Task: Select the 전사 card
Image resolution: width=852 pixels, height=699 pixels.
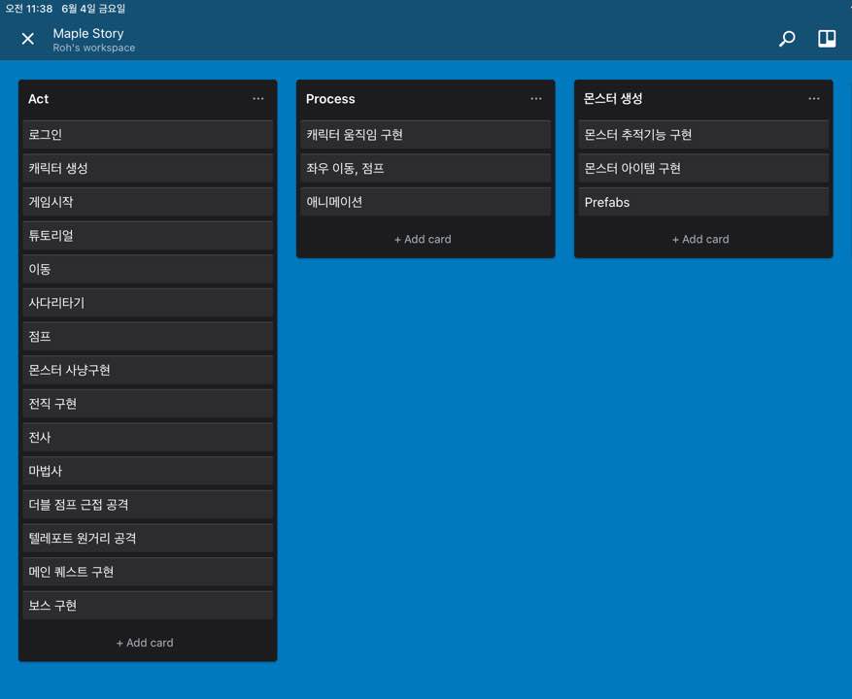Action: point(148,438)
